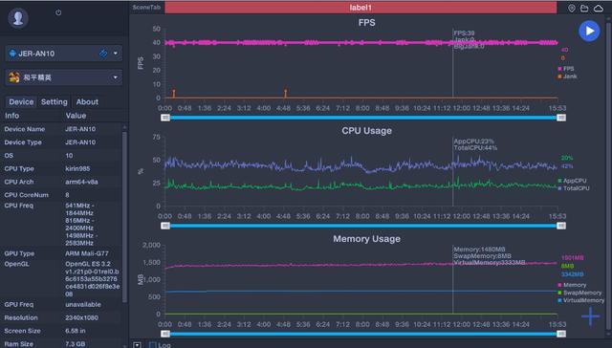Click Memory Usage range slider right handle
Image resolution: width=612 pixels, height=348 pixels.
pos(561,334)
